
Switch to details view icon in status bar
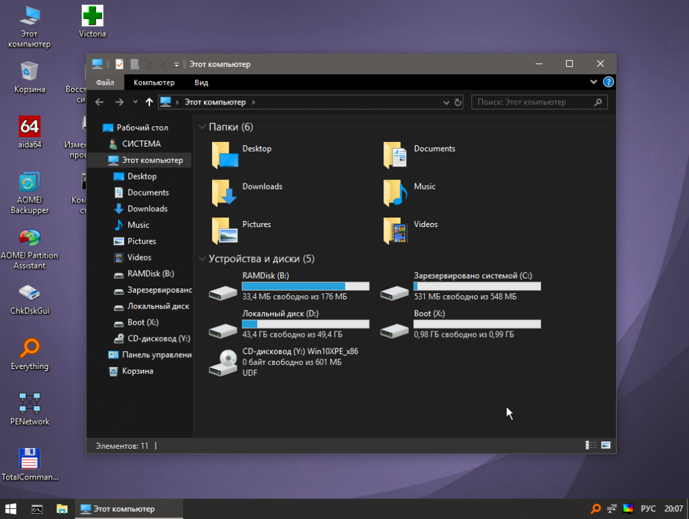[591, 445]
